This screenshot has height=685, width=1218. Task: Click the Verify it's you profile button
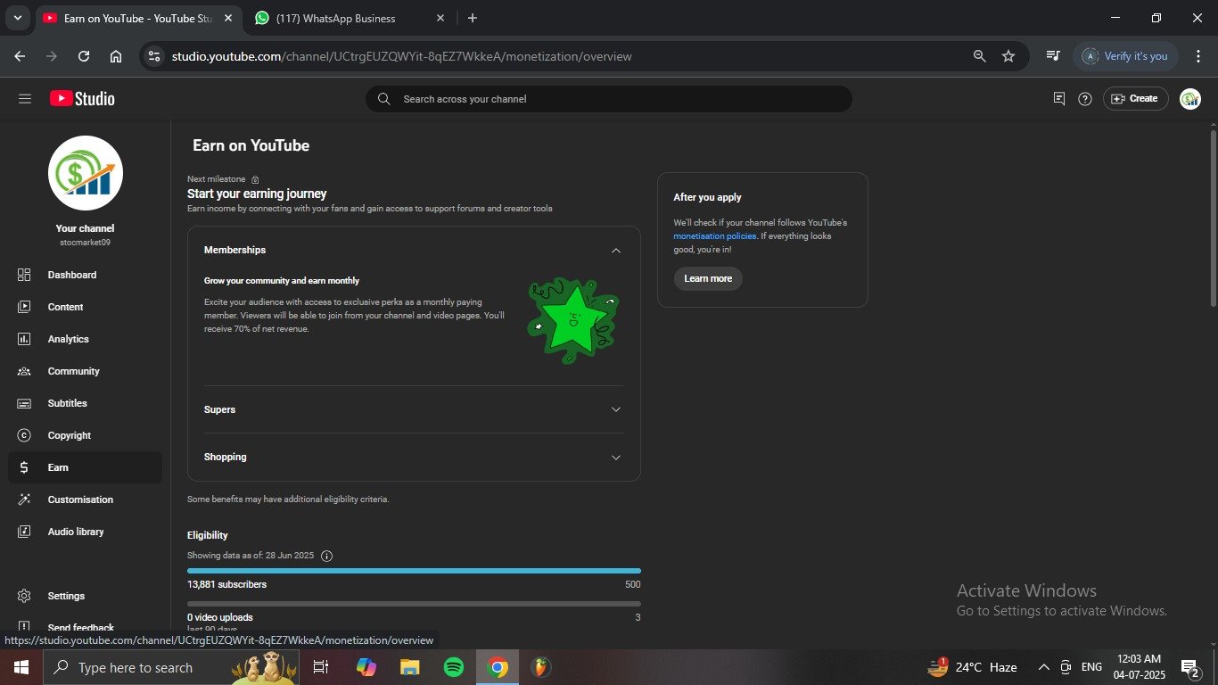click(x=1127, y=56)
